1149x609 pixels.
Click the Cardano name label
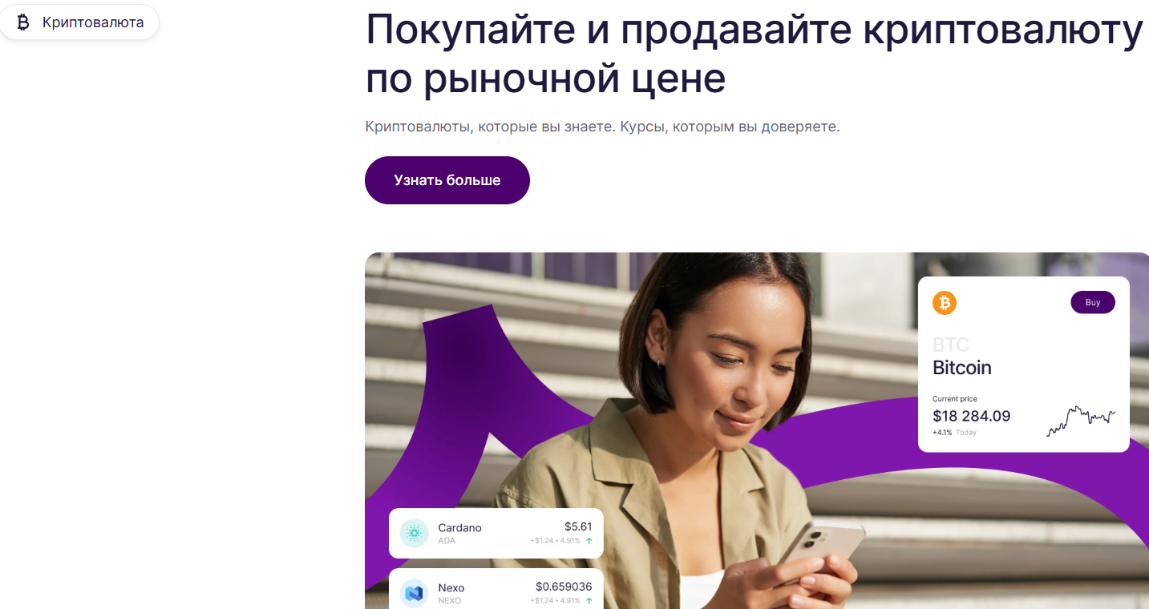pyautogui.click(x=459, y=527)
